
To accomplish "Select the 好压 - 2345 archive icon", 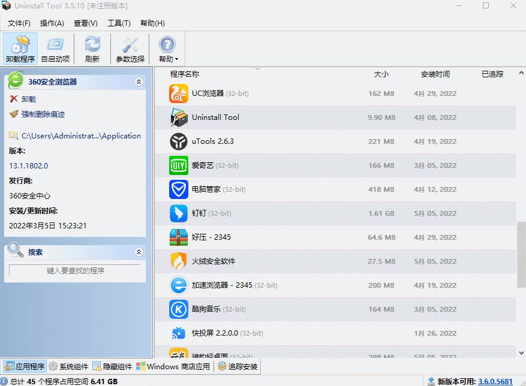I will coord(179,237).
